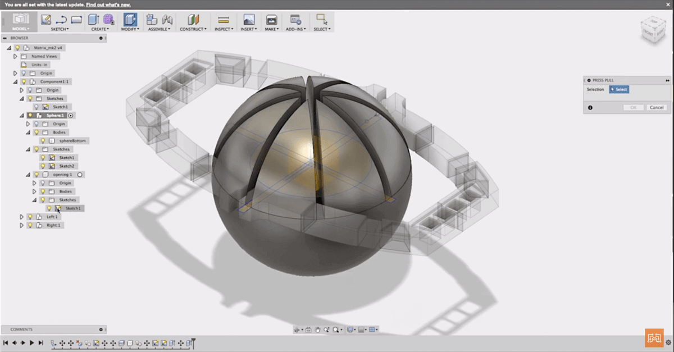This screenshot has height=352, width=674.
Task: Select the Create Sketch tool icon
Action: [46, 20]
